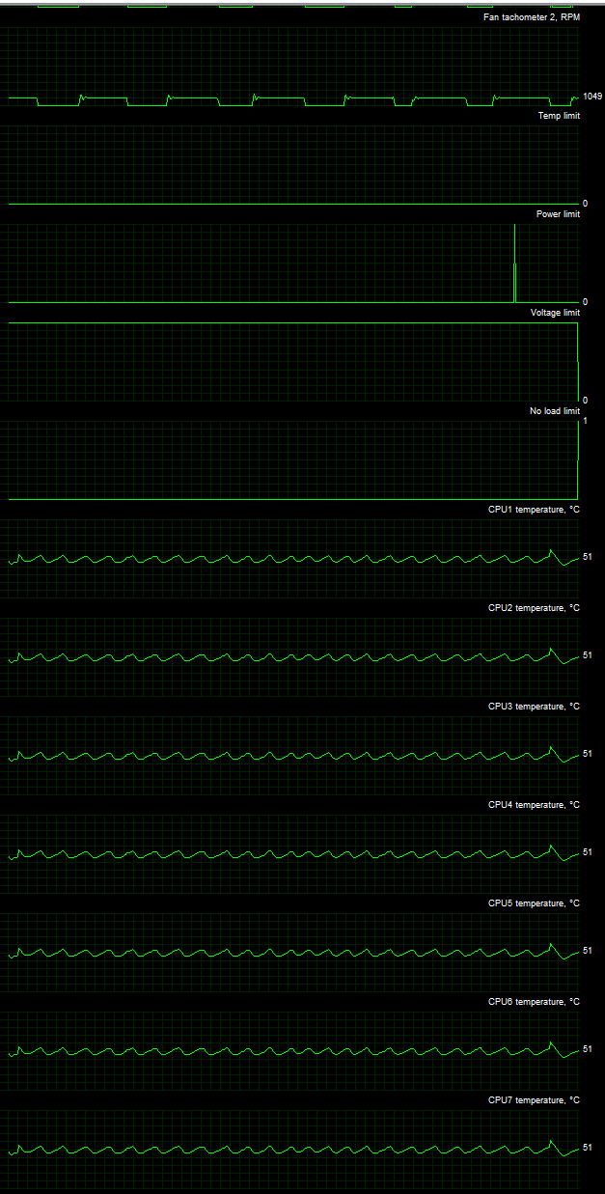Click the Voltage limit current value 0
This screenshot has width=605, height=1194.
click(x=585, y=401)
